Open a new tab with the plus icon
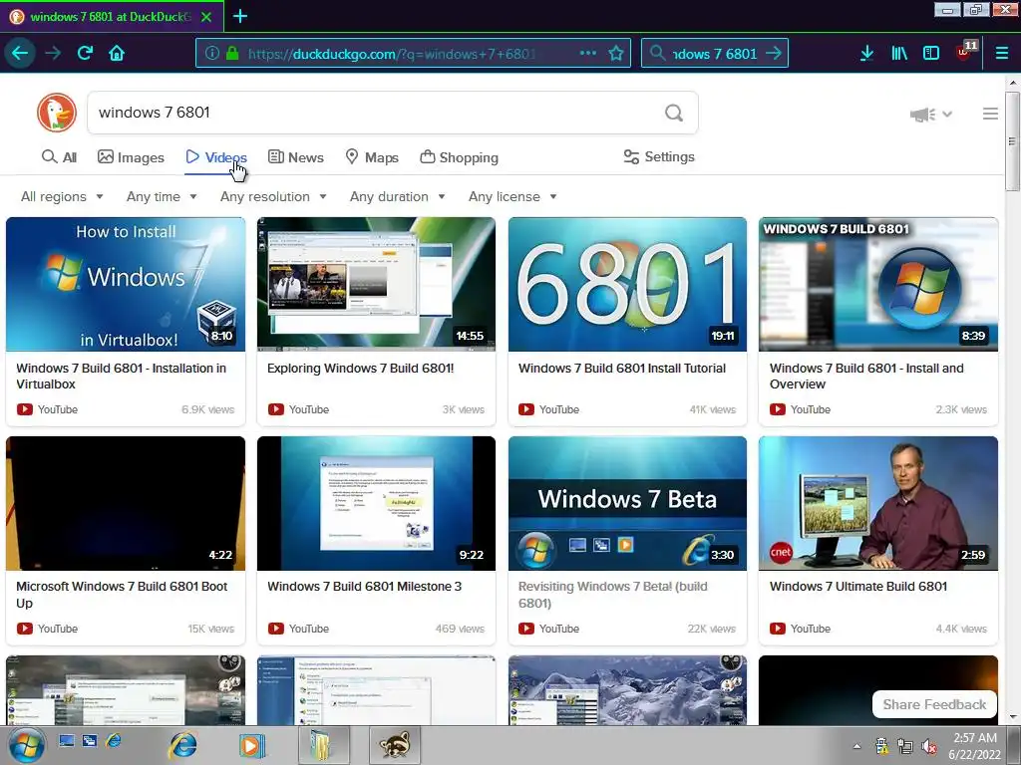 [240, 16]
